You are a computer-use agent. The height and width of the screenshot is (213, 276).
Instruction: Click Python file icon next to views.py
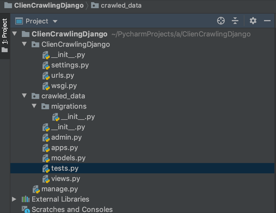[x=46, y=179]
